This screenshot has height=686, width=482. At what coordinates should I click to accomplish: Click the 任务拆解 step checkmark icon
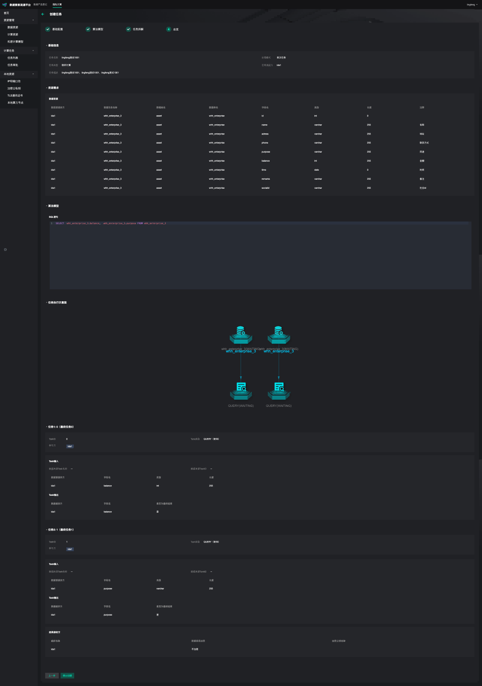tap(128, 29)
